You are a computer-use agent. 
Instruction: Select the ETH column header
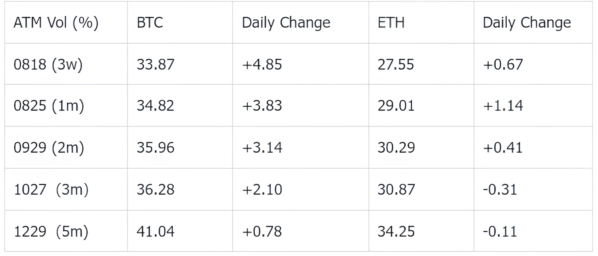pyautogui.click(x=391, y=22)
